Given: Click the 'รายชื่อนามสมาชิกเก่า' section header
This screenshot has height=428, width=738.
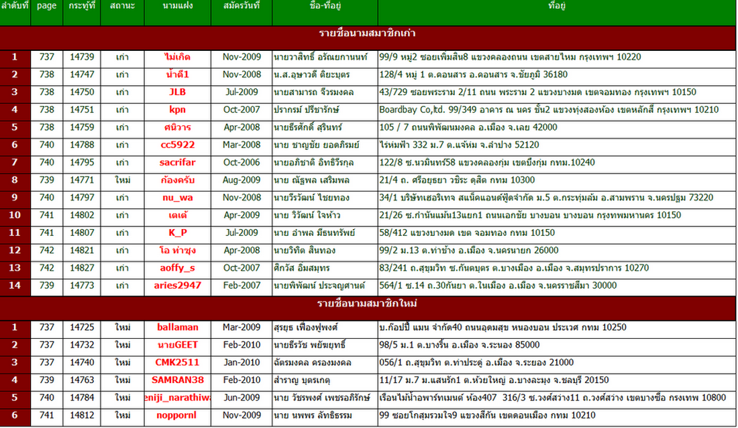Looking at the screenshot, I should click(x=369, y=33).
